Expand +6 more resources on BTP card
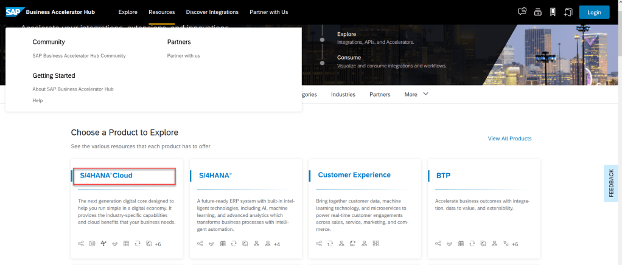622x265 pixels. click(x=514, y=244)
